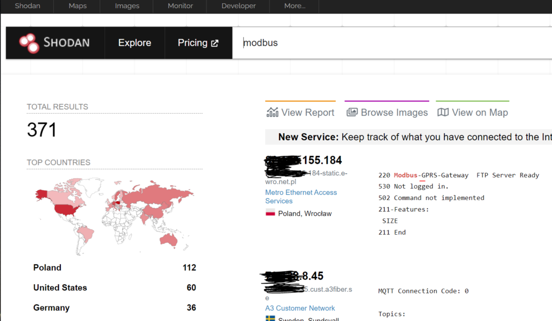The width and height of the screenshot is (552, 321).
Task: Open Monitor in top navigation
Action: (180, 6)
